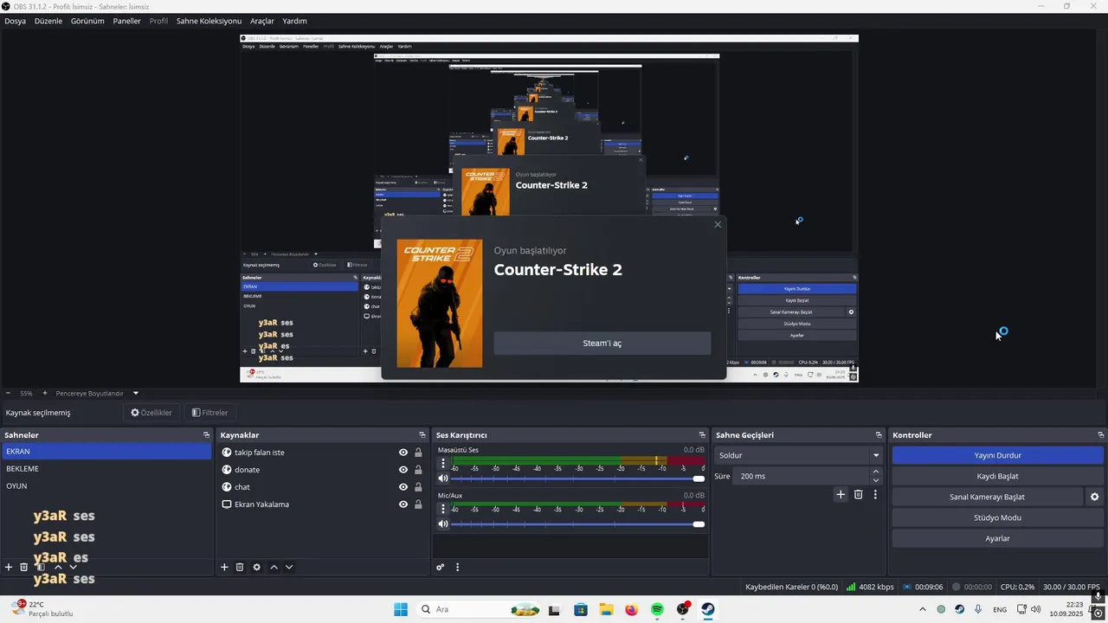Open scene filters icon in Sahneler toolbar
The width and height of the screenshot is (1108, 623).
(x=41, y=568)
